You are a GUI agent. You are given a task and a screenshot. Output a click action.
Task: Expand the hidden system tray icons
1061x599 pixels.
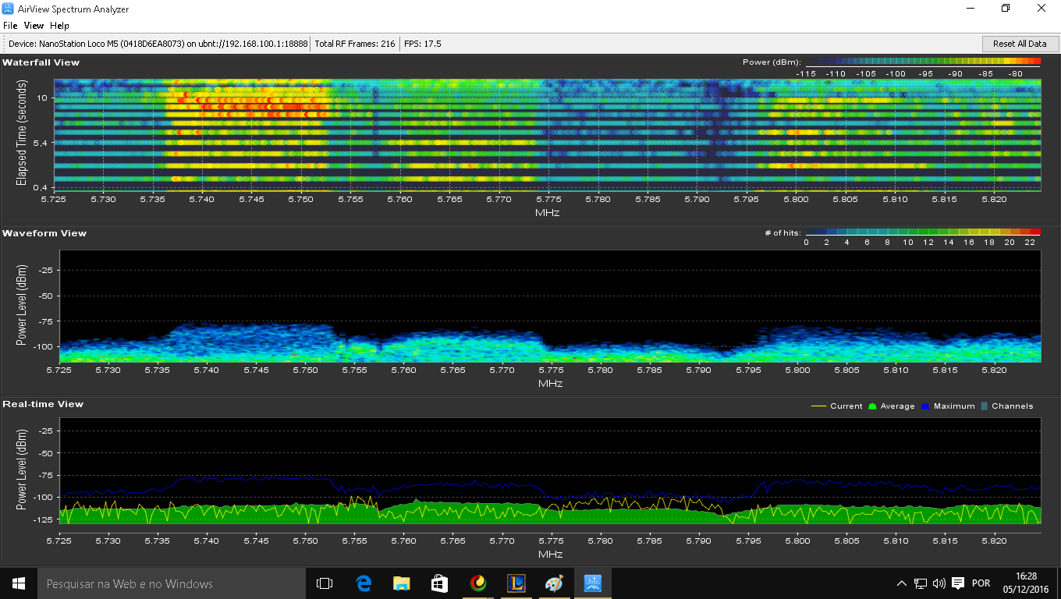point(902,583)
